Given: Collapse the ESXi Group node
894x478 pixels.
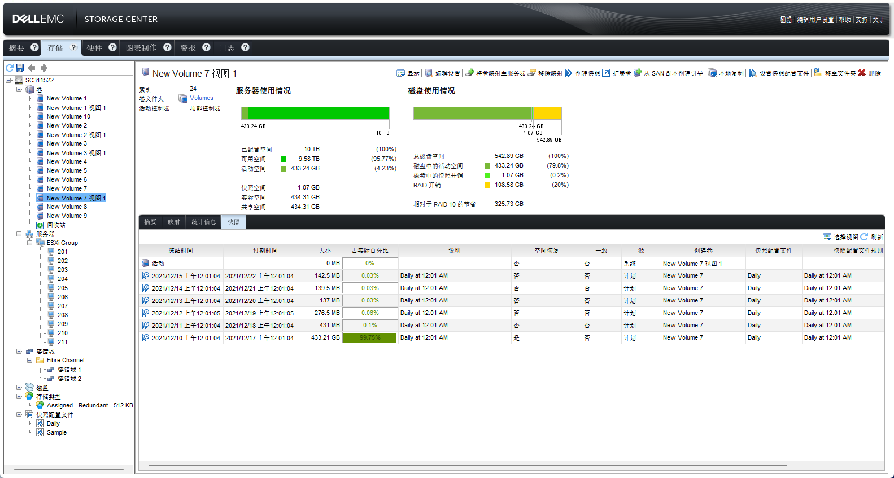Looking at the screenshot, I should point(29,243).
